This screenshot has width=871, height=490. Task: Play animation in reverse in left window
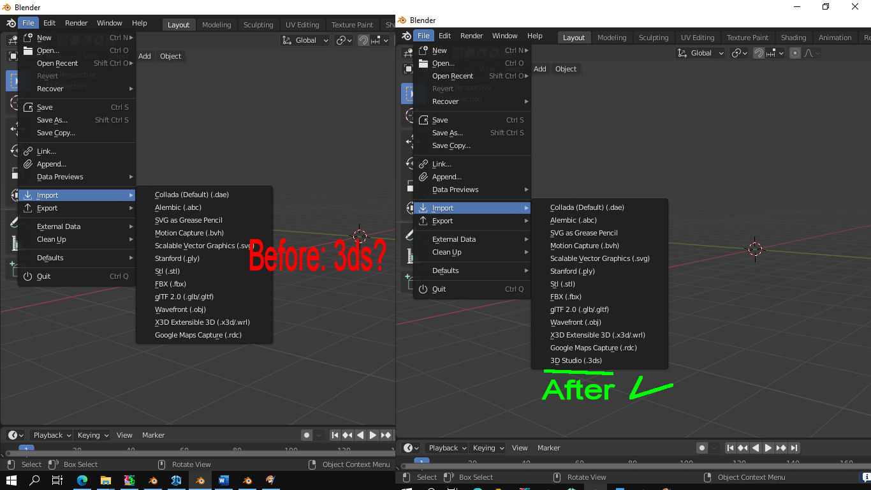pos(360,435)
